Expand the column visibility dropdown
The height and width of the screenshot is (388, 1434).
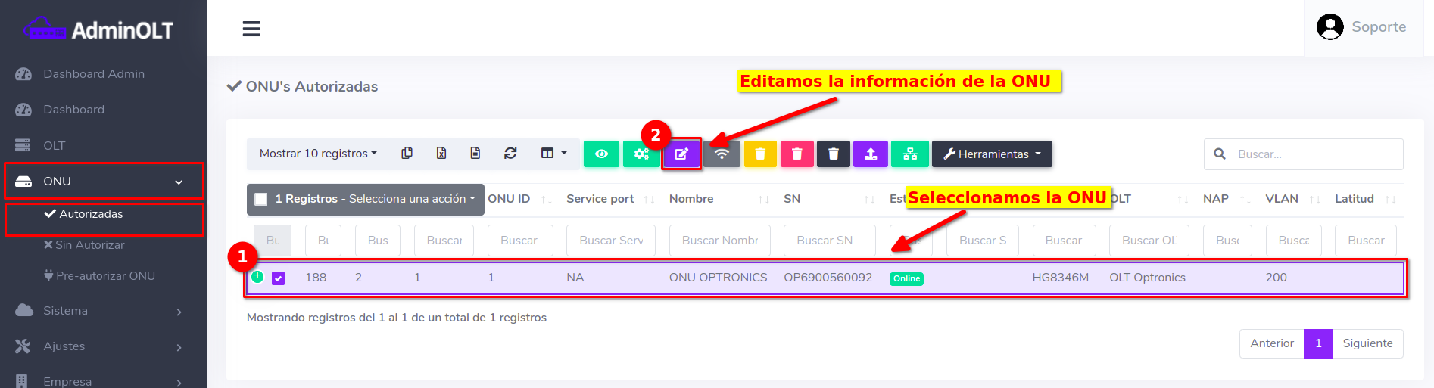[x=553, y=154]
